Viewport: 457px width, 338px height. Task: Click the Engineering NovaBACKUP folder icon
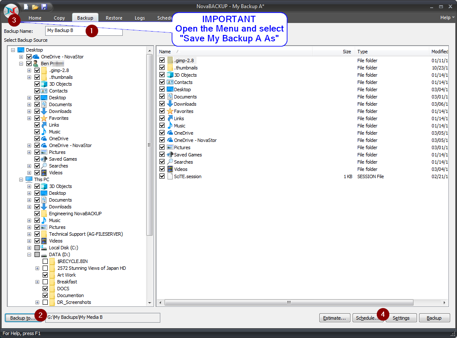coord(44,214)
